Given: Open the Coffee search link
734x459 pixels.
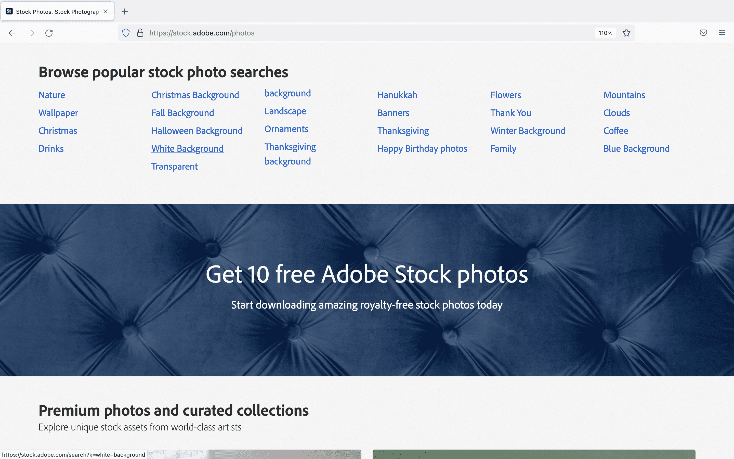Looking at the screenshot, I should click(x=616, y=131).
